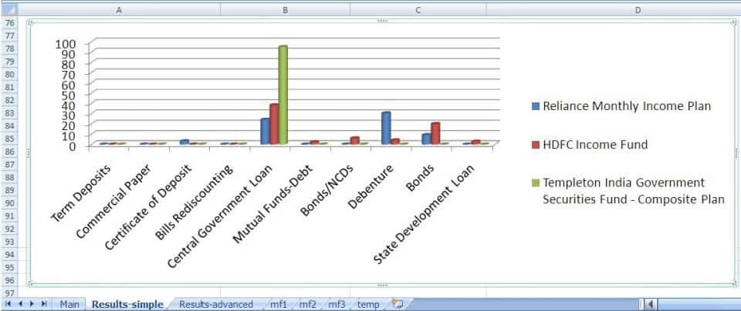
Task: Click the red Bonds bar
Action: click(x=435, y=133)
